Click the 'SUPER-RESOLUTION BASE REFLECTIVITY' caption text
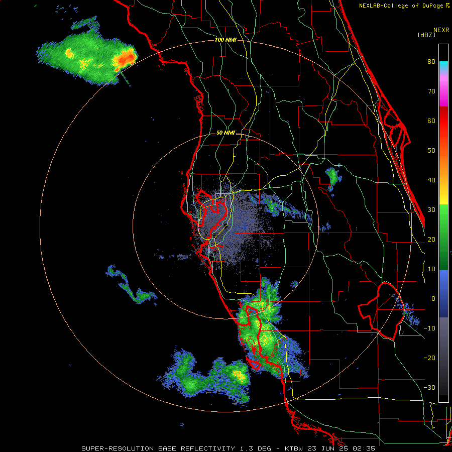 tap(158, 448)
